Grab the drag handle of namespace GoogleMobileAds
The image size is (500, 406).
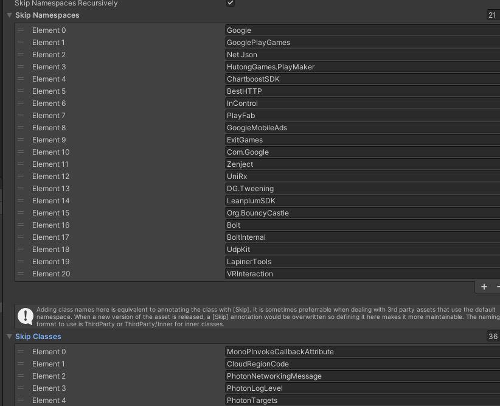click(21, 127)
